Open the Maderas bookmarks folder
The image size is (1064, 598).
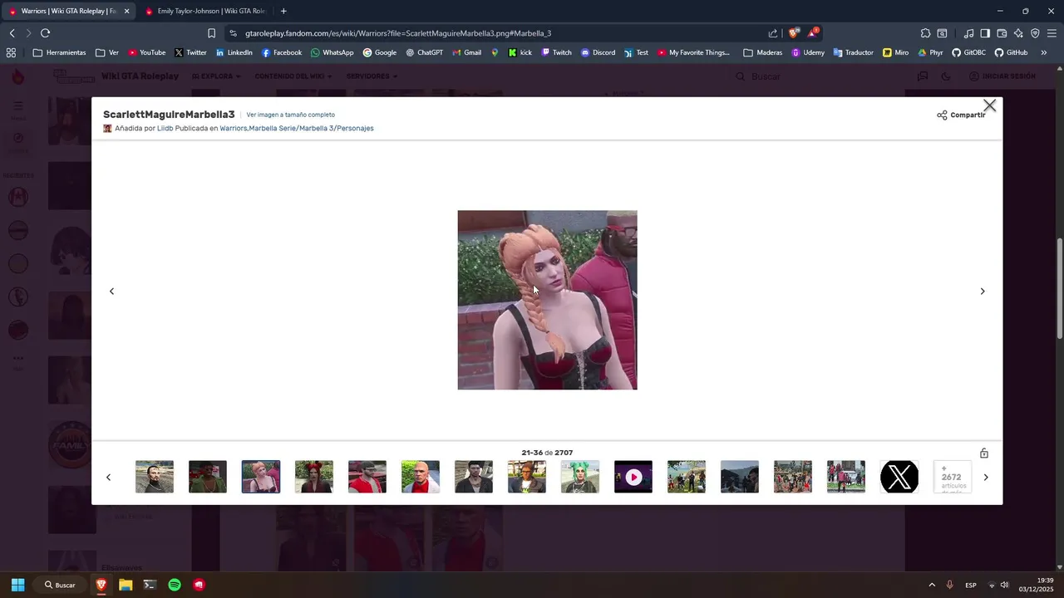tap(762, 52)
